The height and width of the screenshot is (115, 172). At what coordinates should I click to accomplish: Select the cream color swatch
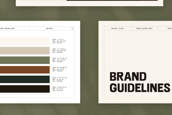pyautogui.click(x=24, y=41)
